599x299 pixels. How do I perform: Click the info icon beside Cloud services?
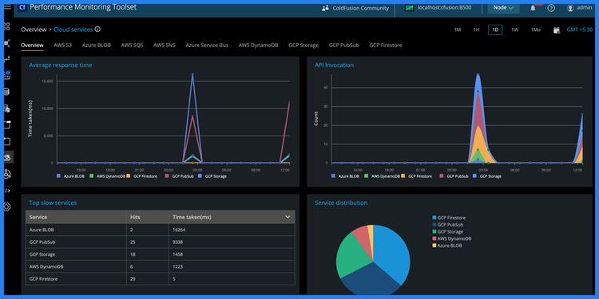coord(97,30)
